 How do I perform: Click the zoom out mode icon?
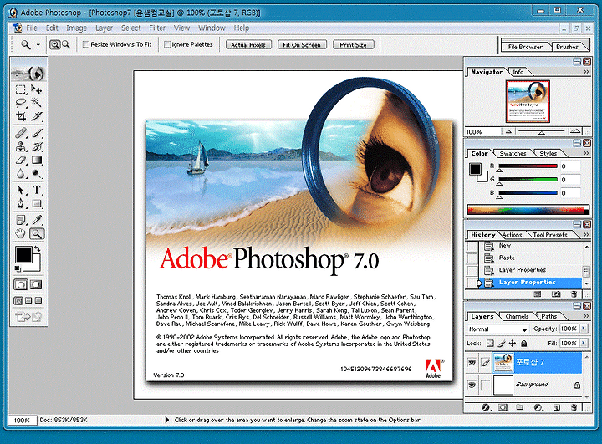click(66, 45)
